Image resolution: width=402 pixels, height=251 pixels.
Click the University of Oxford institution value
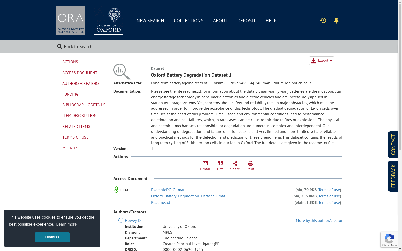179,226
